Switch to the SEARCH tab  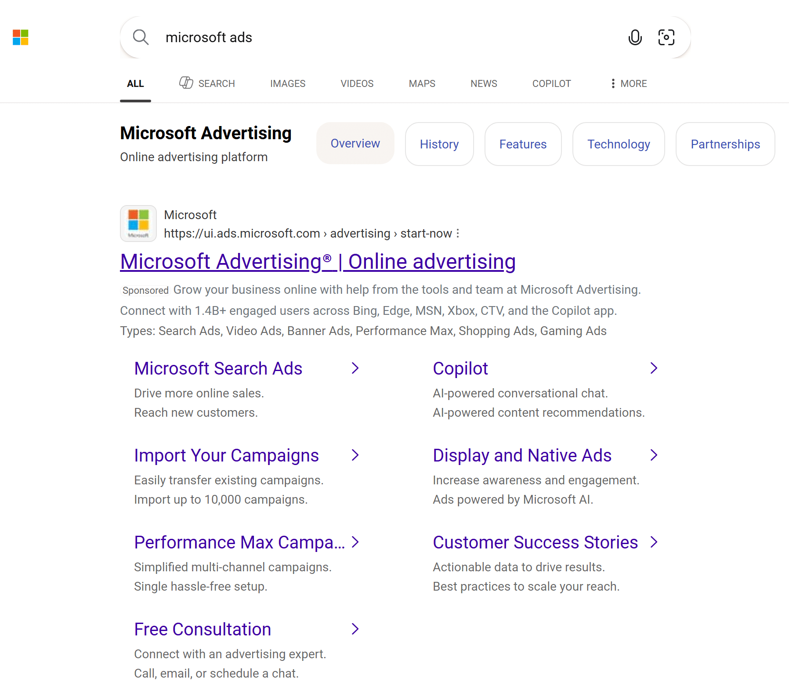click(207, 83)
